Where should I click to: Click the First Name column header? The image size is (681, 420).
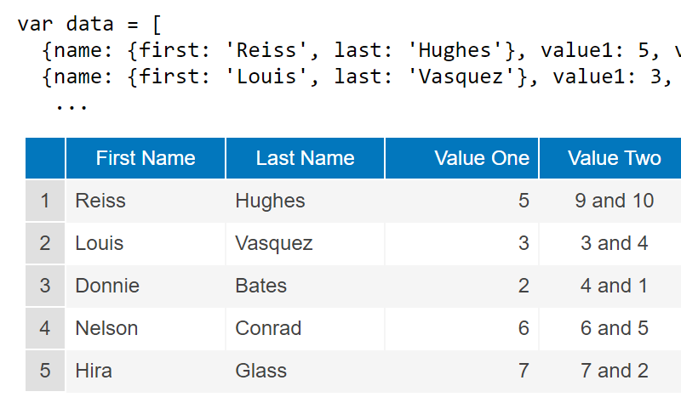[x=146, y=158]
